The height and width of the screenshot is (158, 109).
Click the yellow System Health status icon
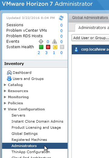click(x=55, y=47)
